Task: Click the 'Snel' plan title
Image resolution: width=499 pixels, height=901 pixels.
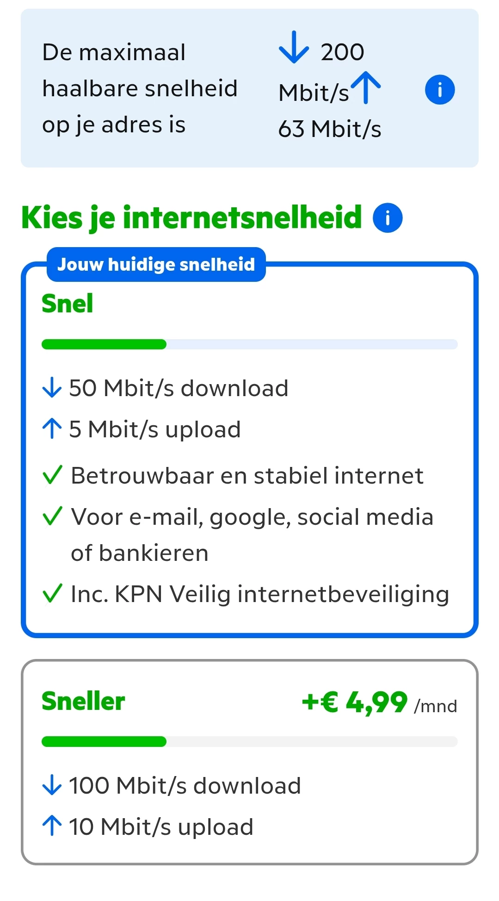Action: point(68,304)
